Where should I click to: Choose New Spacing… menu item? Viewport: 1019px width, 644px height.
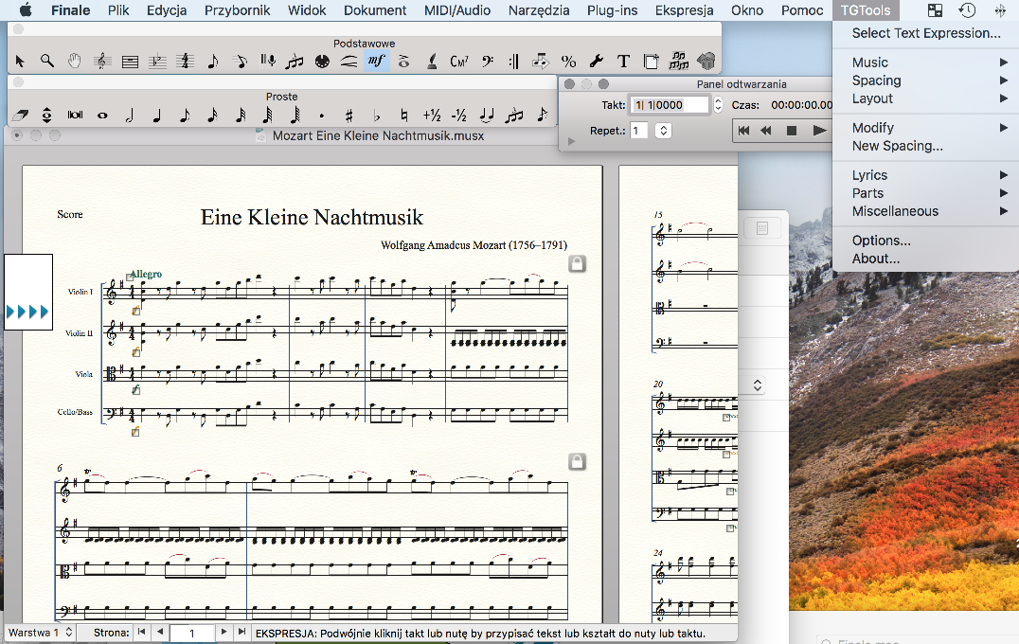point(926,146)
